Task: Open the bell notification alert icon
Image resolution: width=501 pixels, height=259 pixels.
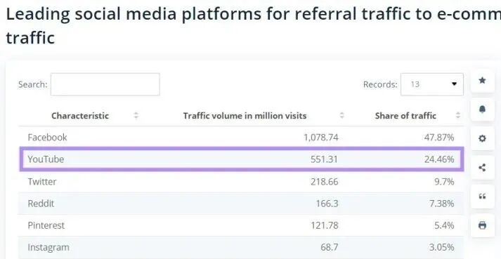Action: (483, 109)
